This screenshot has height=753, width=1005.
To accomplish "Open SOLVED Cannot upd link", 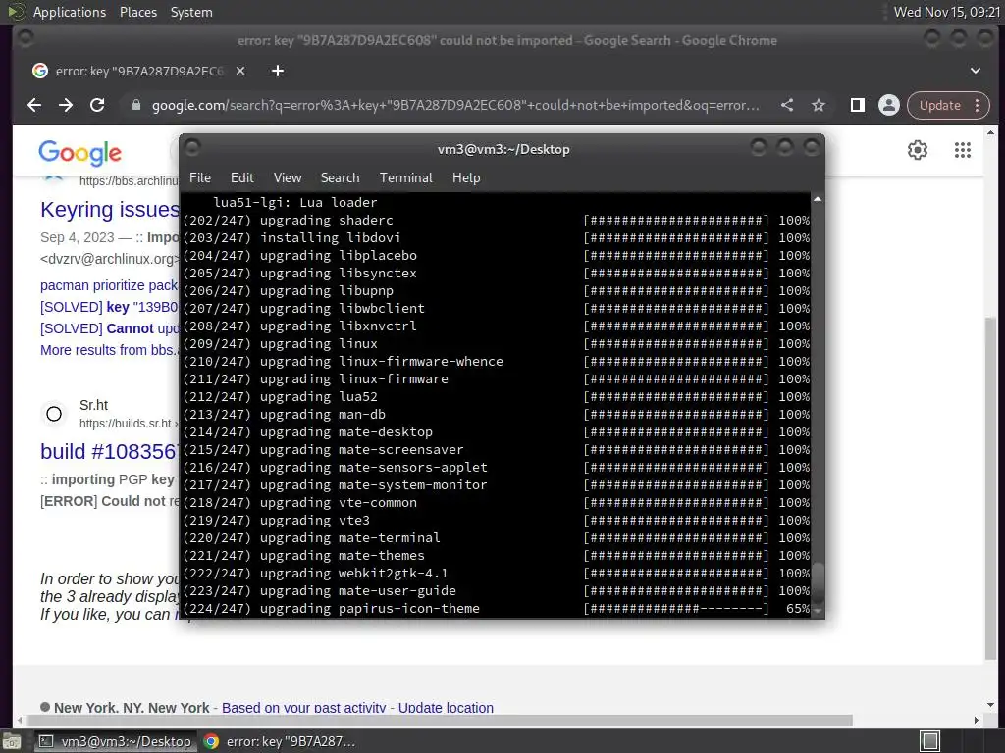I will (x=109, y=328).
